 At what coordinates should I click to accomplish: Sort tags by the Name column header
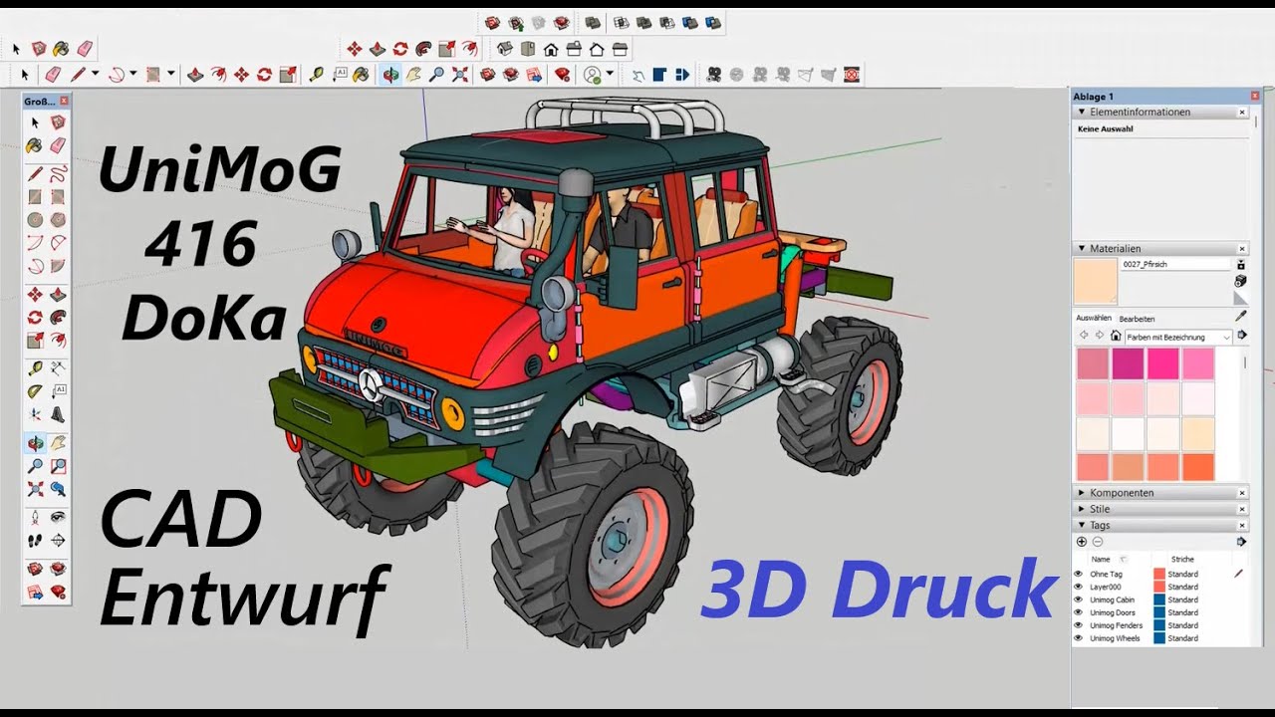point(1101,559)
